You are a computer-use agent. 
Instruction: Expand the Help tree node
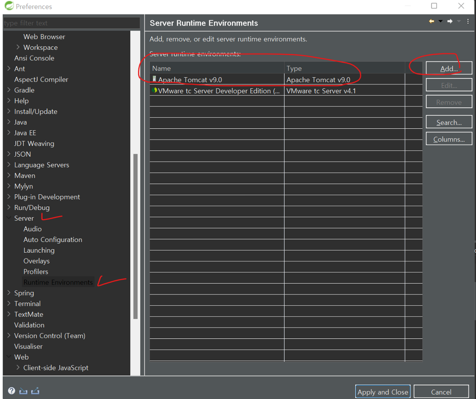pyautogui.click(x=9, y=101)
